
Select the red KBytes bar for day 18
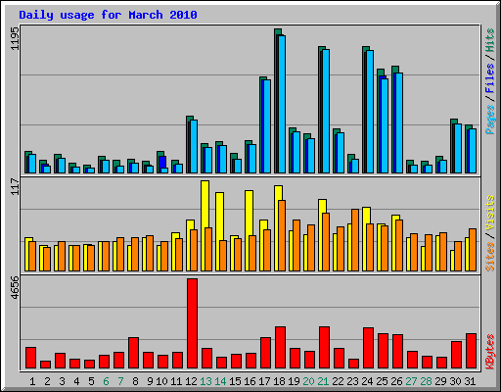tap(280, 348)
